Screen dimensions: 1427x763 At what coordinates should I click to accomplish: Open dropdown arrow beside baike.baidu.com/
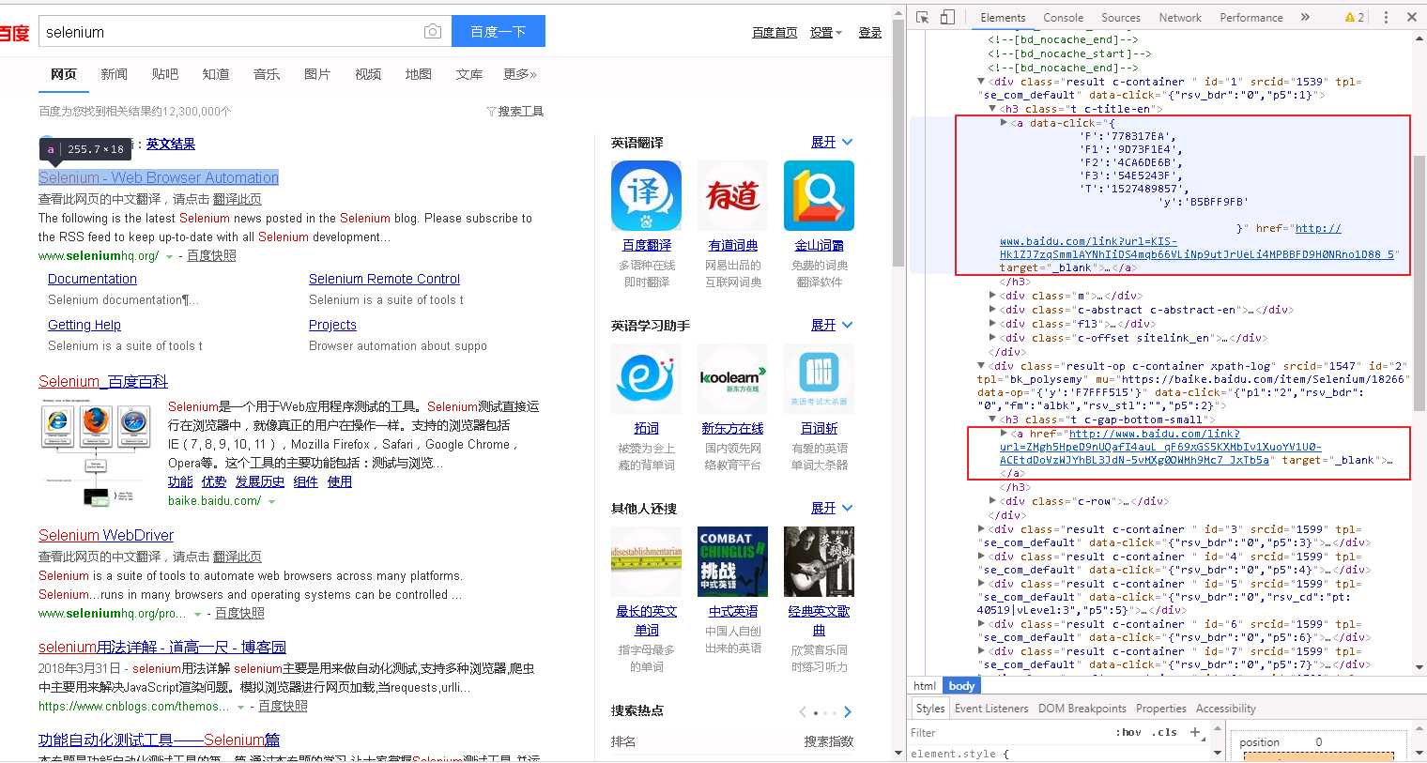coord(271,501)
